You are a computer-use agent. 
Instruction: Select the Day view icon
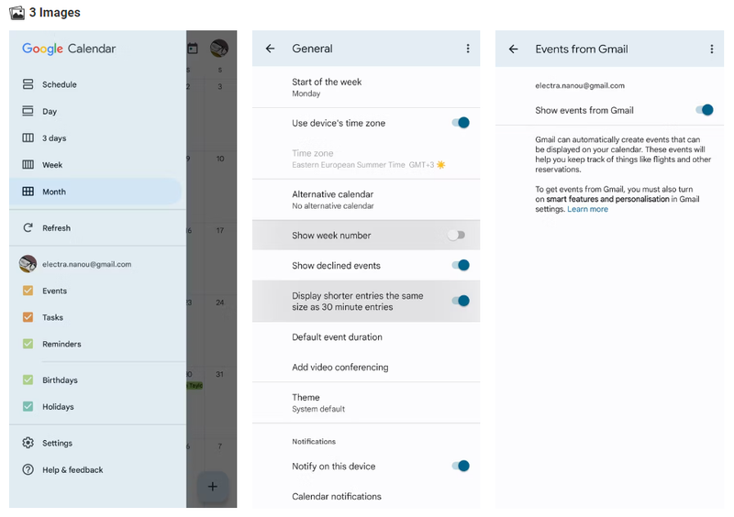click(x=28, y=111)
